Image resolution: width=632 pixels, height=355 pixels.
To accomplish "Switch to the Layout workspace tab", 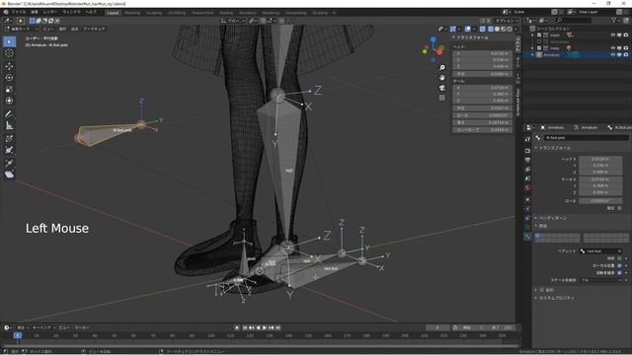I will click(x=113, y=13).
